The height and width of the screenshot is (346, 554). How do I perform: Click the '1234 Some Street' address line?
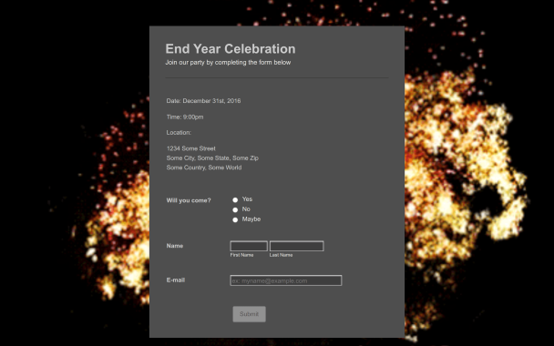click(191, 148)
